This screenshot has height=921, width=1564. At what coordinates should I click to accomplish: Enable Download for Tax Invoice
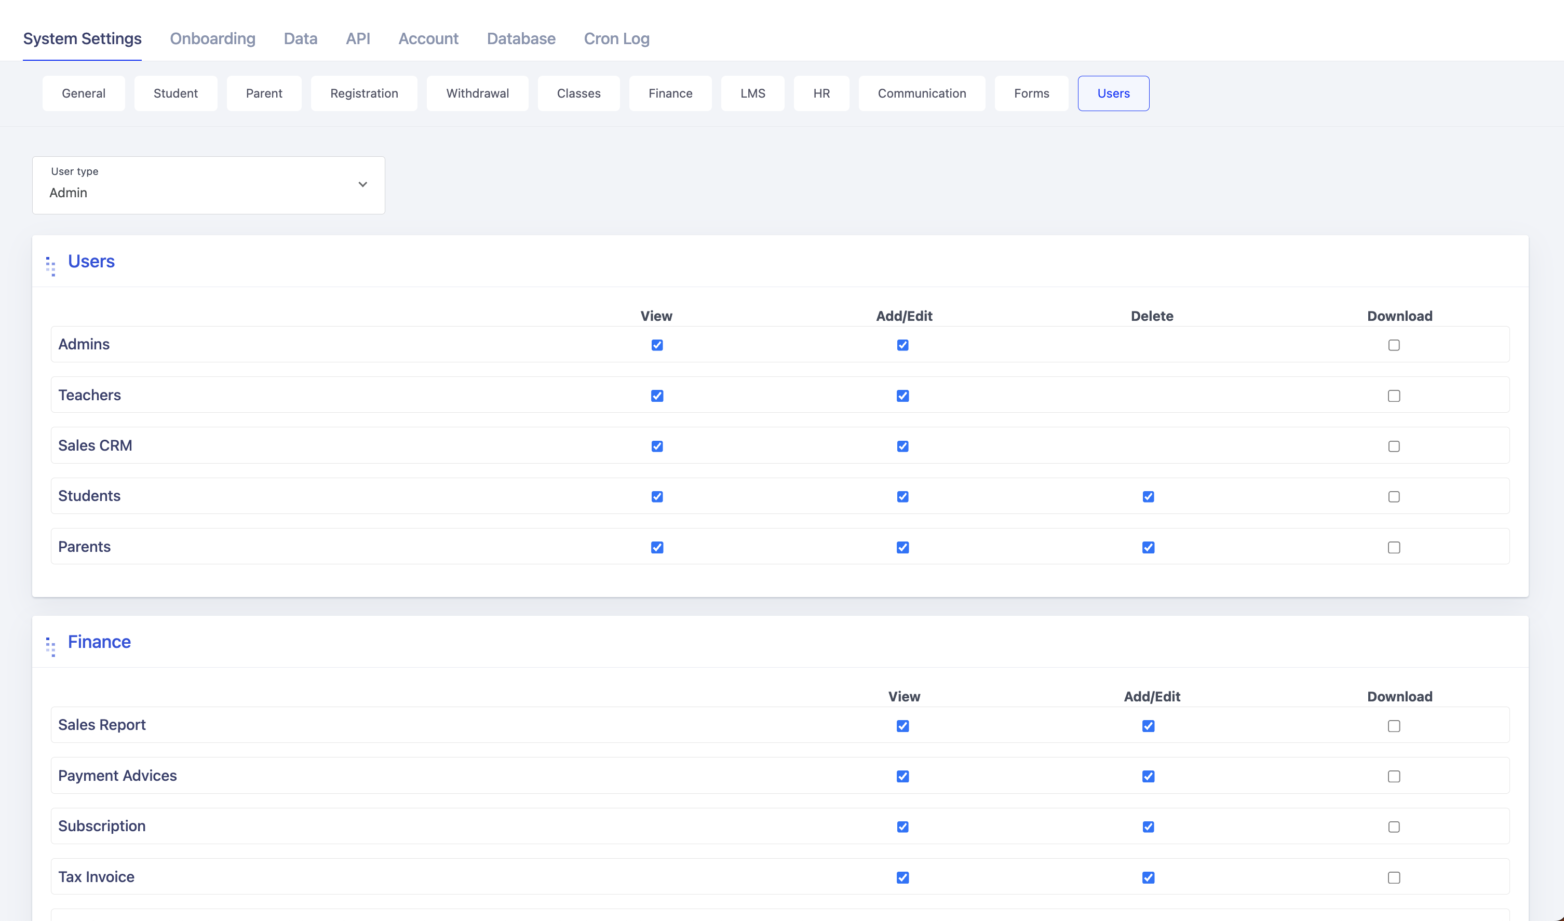pyautogui.click(x=1393, y=877)
